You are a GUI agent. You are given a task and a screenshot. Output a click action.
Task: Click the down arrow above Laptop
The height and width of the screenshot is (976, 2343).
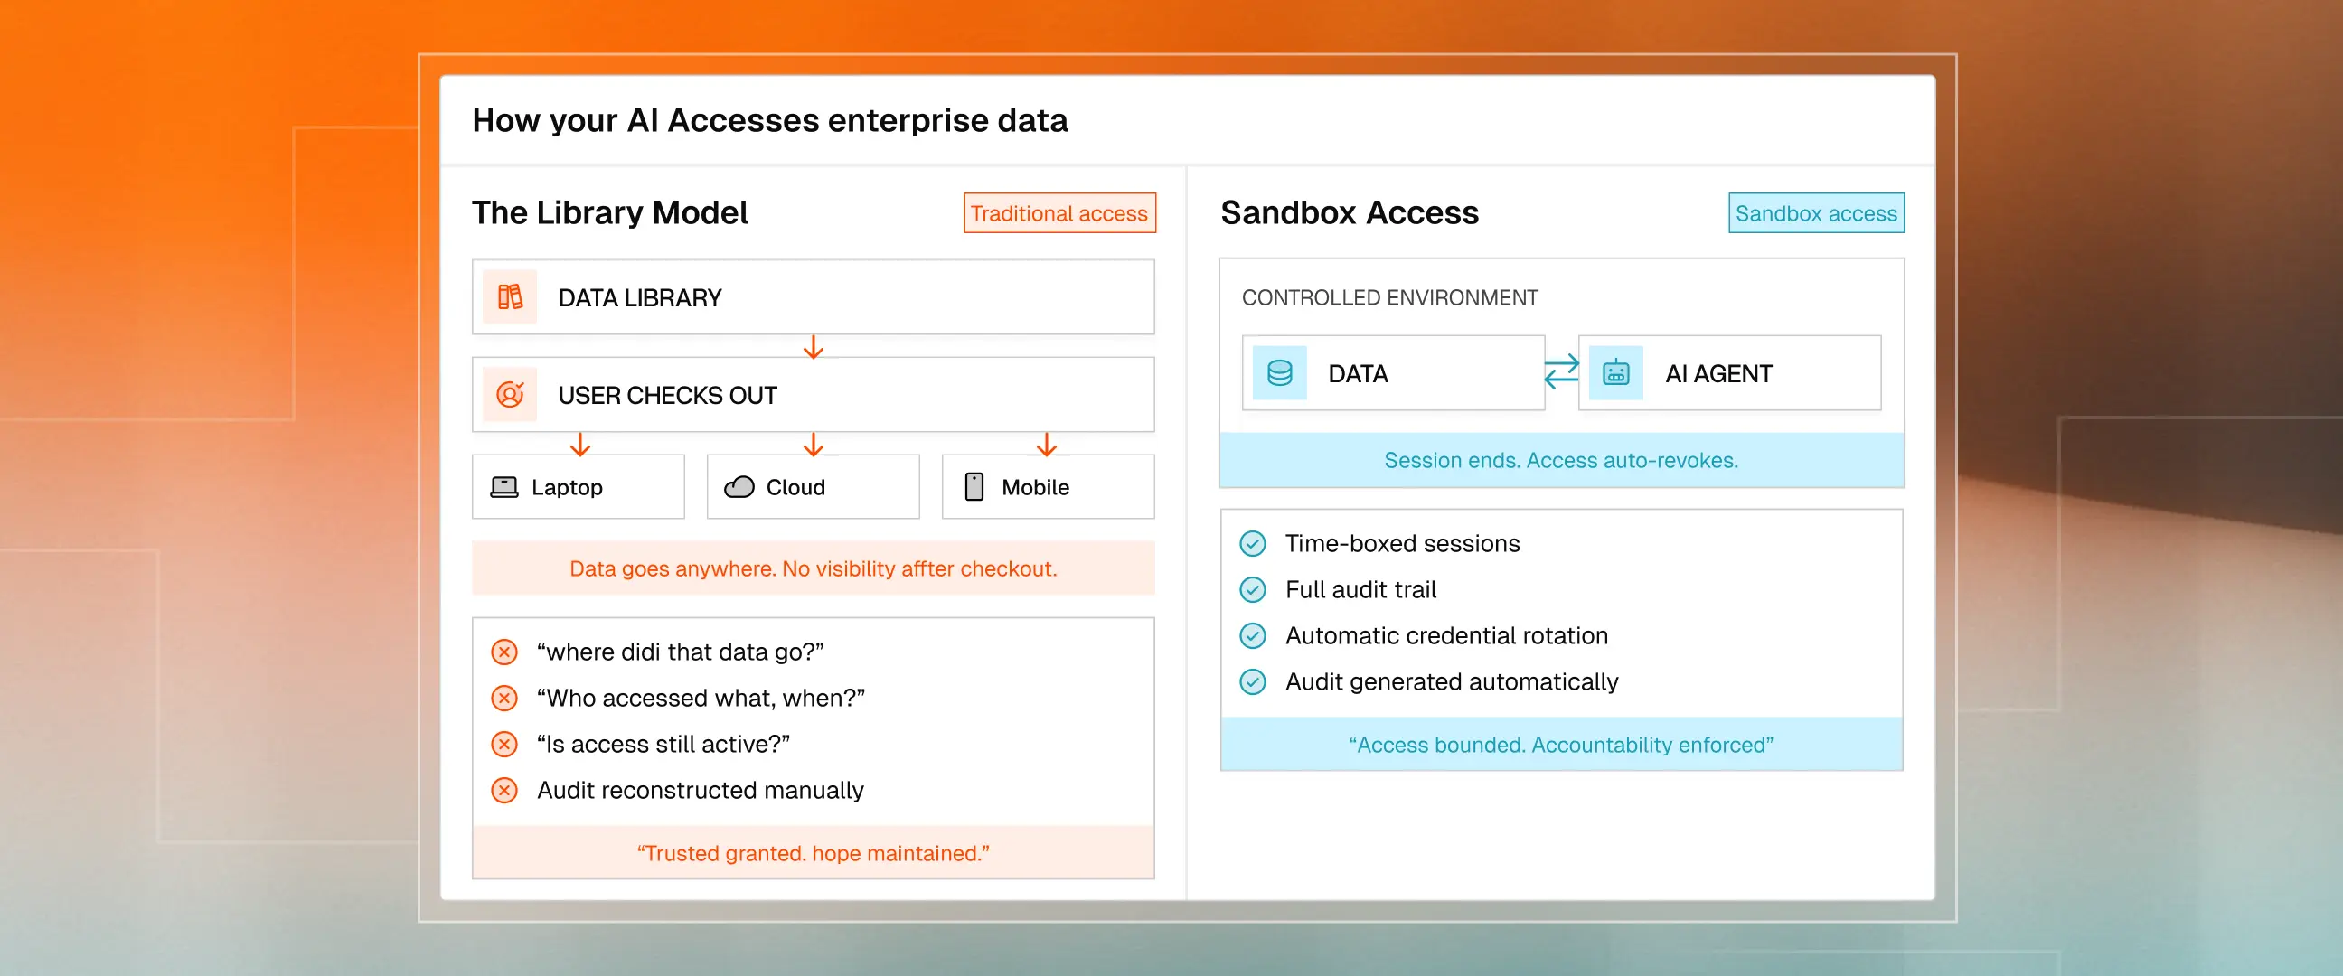579,445
